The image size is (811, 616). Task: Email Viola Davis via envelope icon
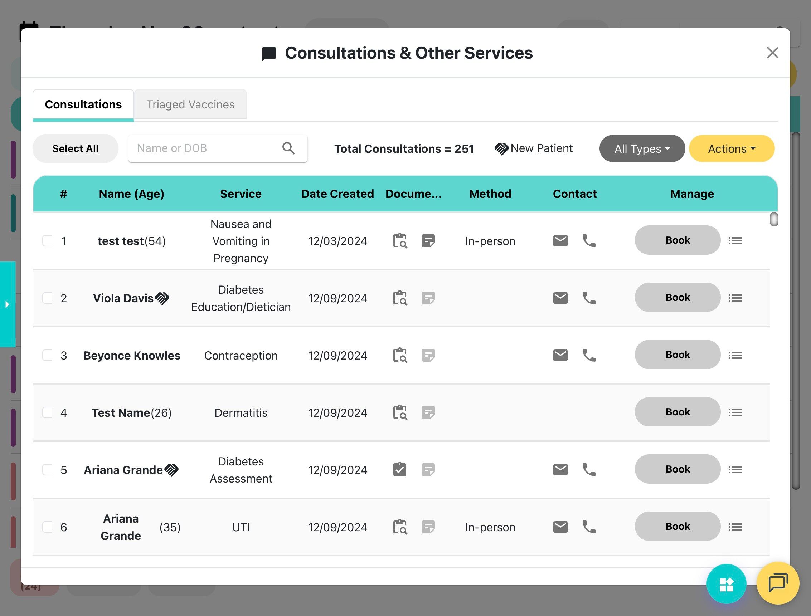[x=560, y=298]
